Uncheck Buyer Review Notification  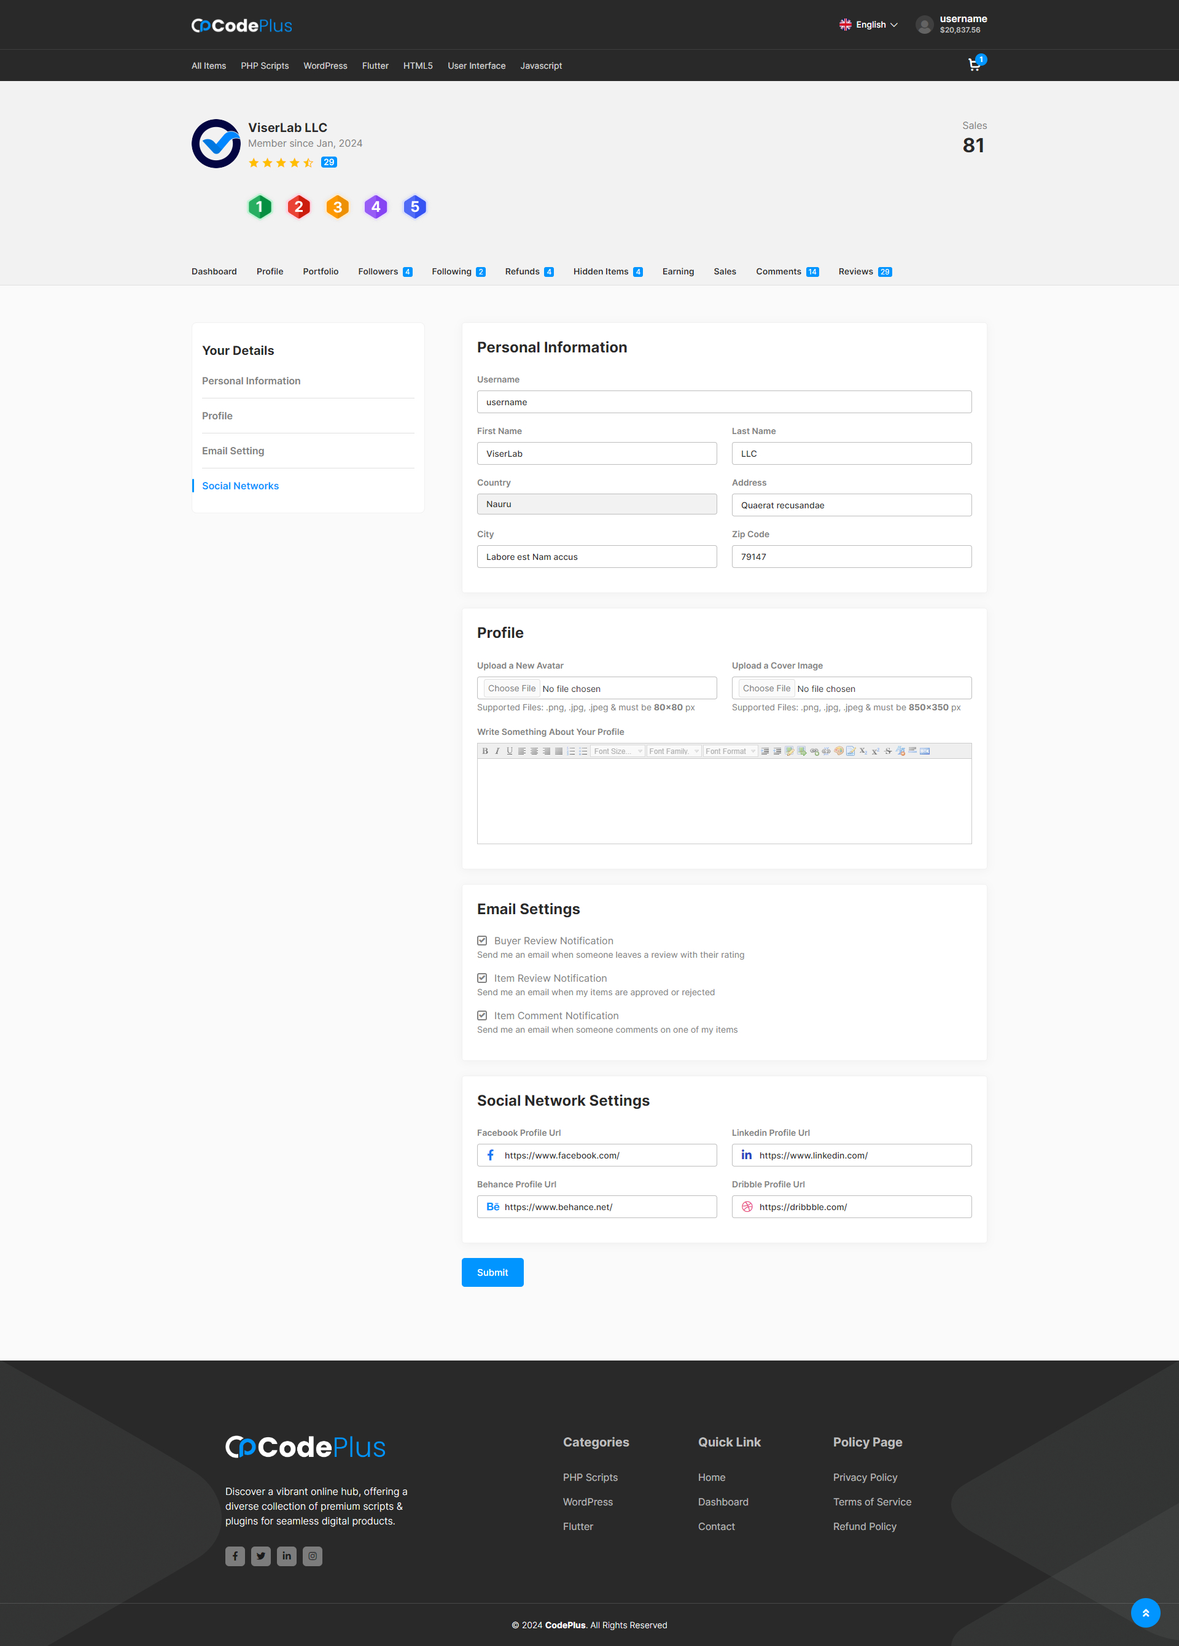[x=482, y=941]
